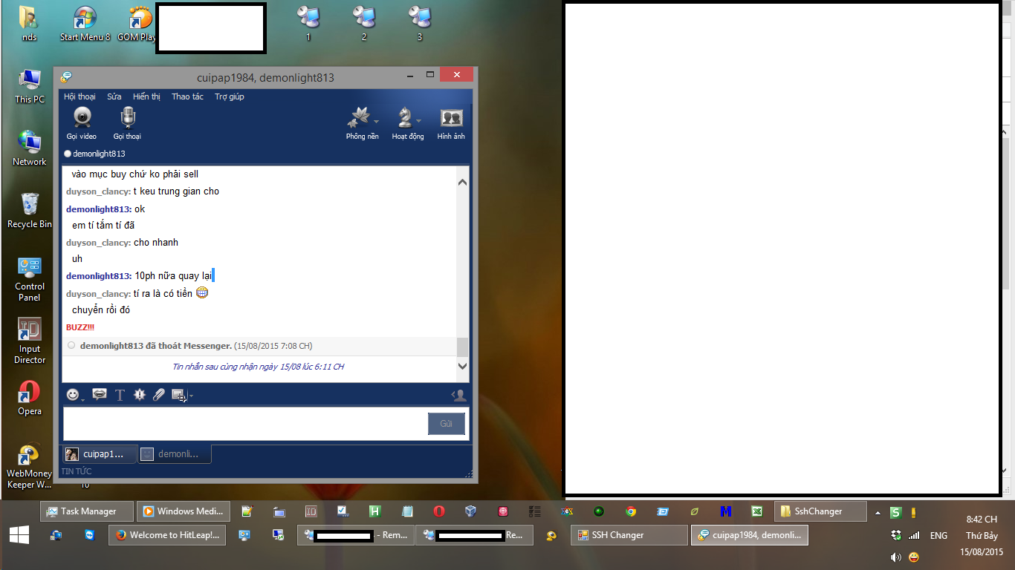1015x570 pixels.
Task: Open the SshChanger folder taskbar button
Action: click(x=820, y=511)
